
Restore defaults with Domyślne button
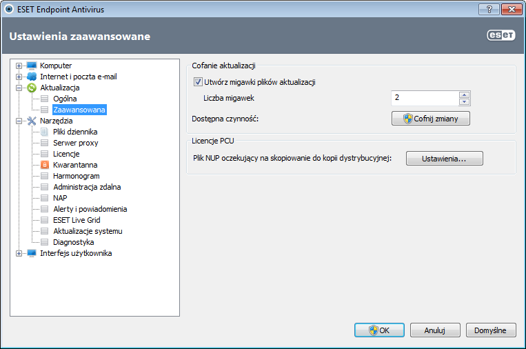[x=491, y=330]
